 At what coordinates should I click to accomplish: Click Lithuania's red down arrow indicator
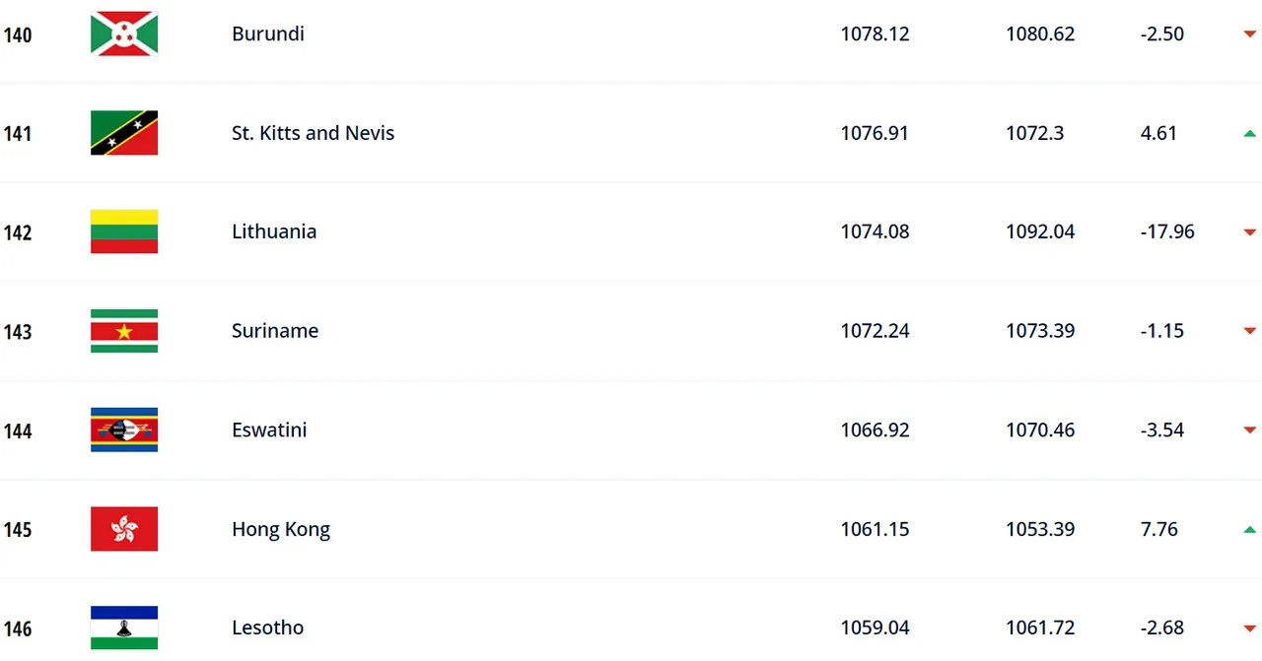tap(1249, 232)
